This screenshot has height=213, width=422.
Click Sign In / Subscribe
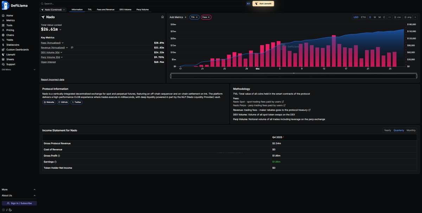(x=19, y=203)
